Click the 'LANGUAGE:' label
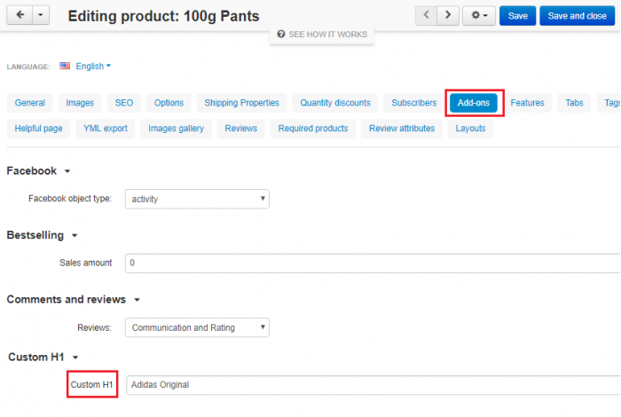 [28, 67]
